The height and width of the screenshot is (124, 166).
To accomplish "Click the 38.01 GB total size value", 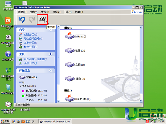I will (42, 100).
